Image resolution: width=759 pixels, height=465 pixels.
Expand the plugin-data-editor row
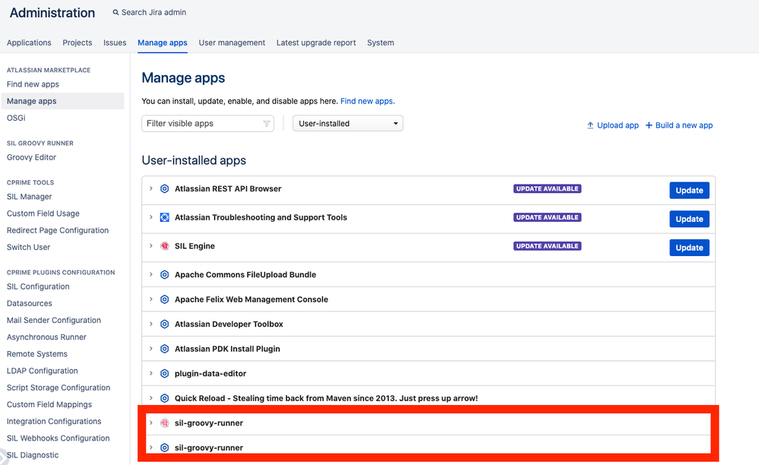[151, 374]
